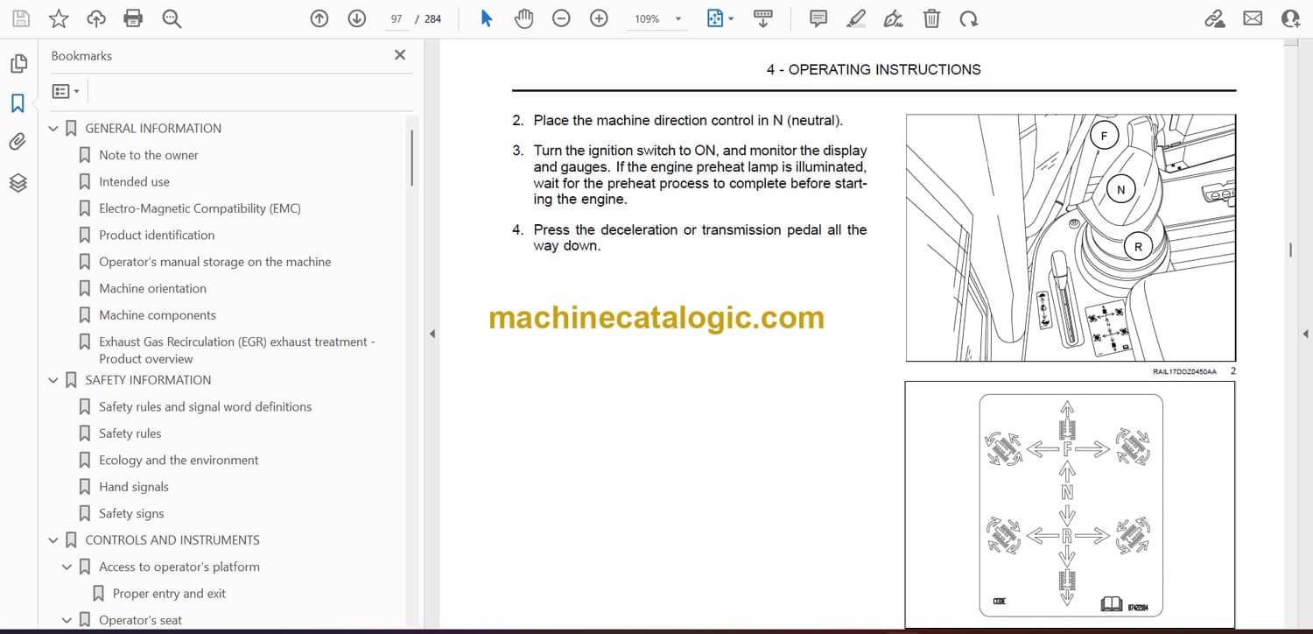Image resolution: width=1313 pixels, height=634 pixels.
Task: Close the Bookmarks panel
Action: [x=400, y=55]
